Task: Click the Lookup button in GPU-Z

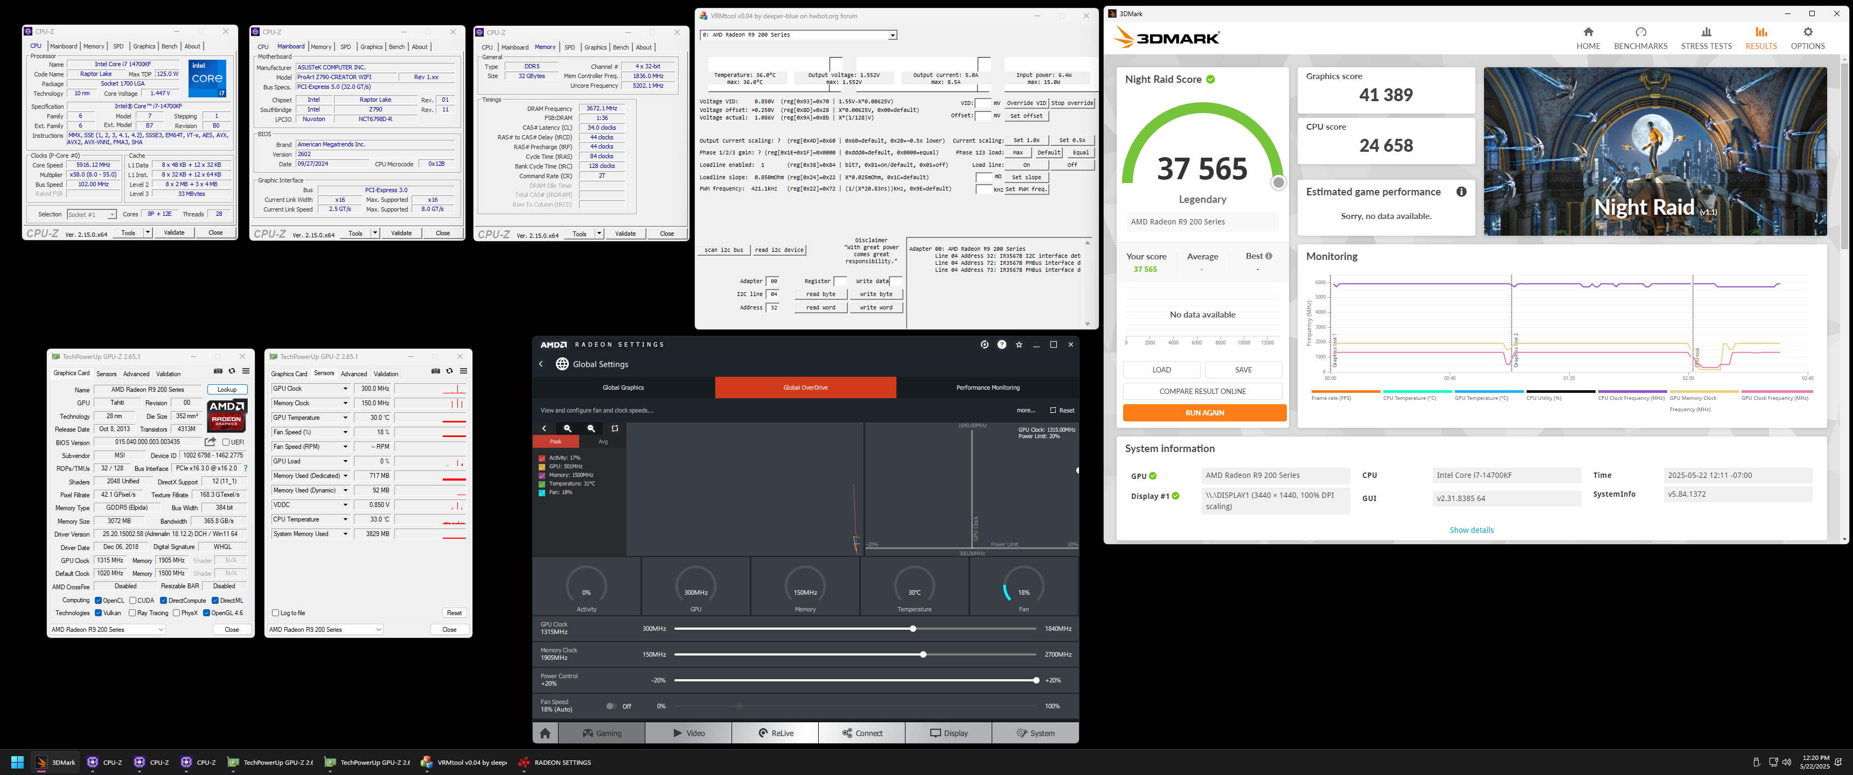Action: [x=227, y=390]
